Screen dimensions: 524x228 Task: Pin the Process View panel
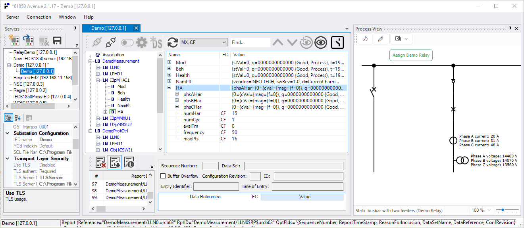510,29
